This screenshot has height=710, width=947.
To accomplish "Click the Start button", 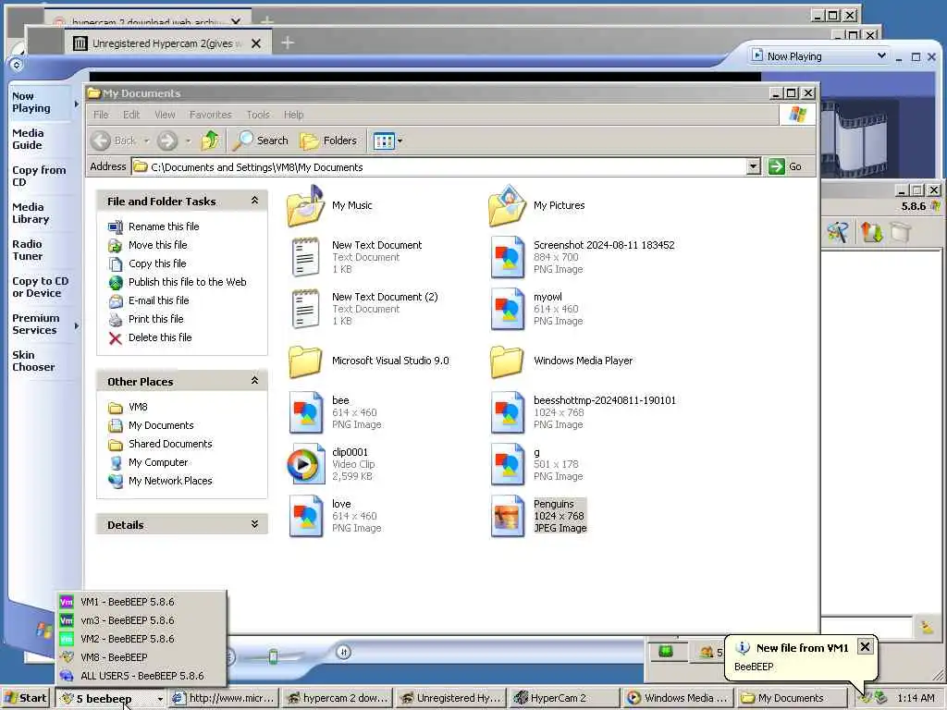I will 25,698.
